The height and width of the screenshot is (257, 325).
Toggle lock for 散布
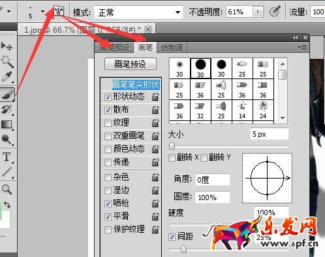click(x=155, y=110)
